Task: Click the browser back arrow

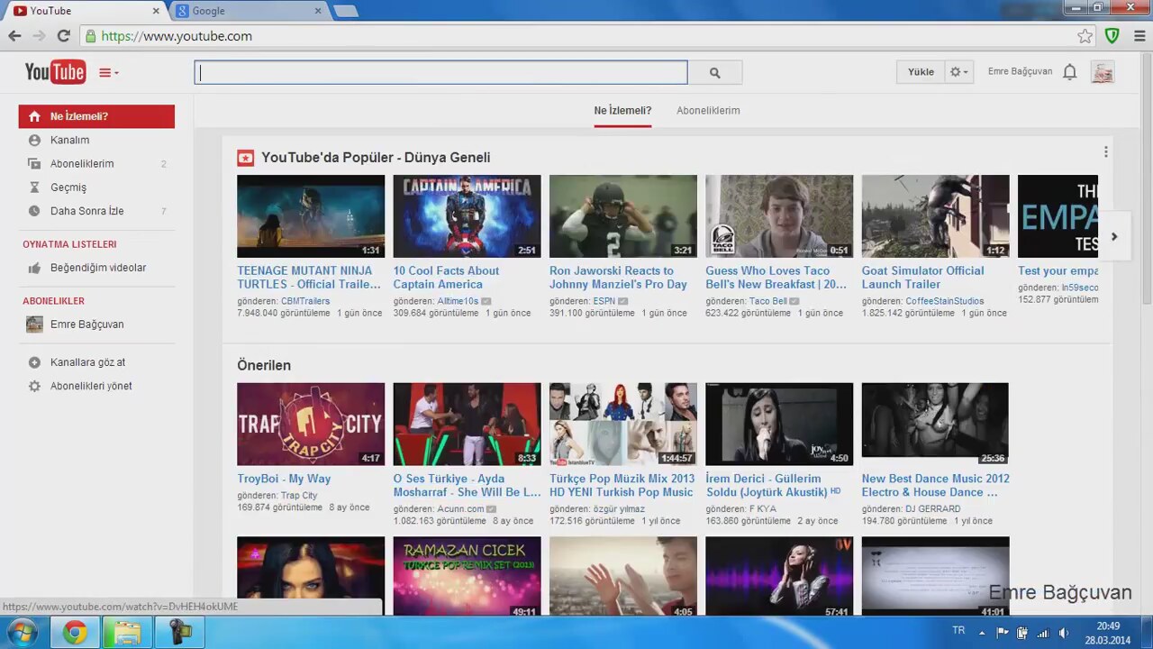Action: (14, 36)
